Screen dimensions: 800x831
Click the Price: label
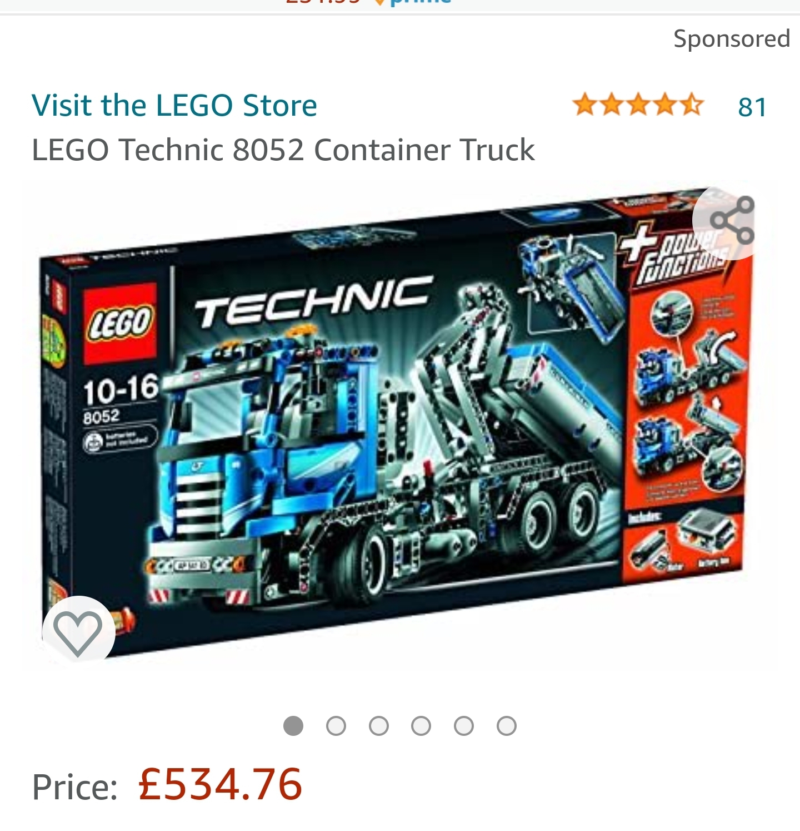point(74,787)
